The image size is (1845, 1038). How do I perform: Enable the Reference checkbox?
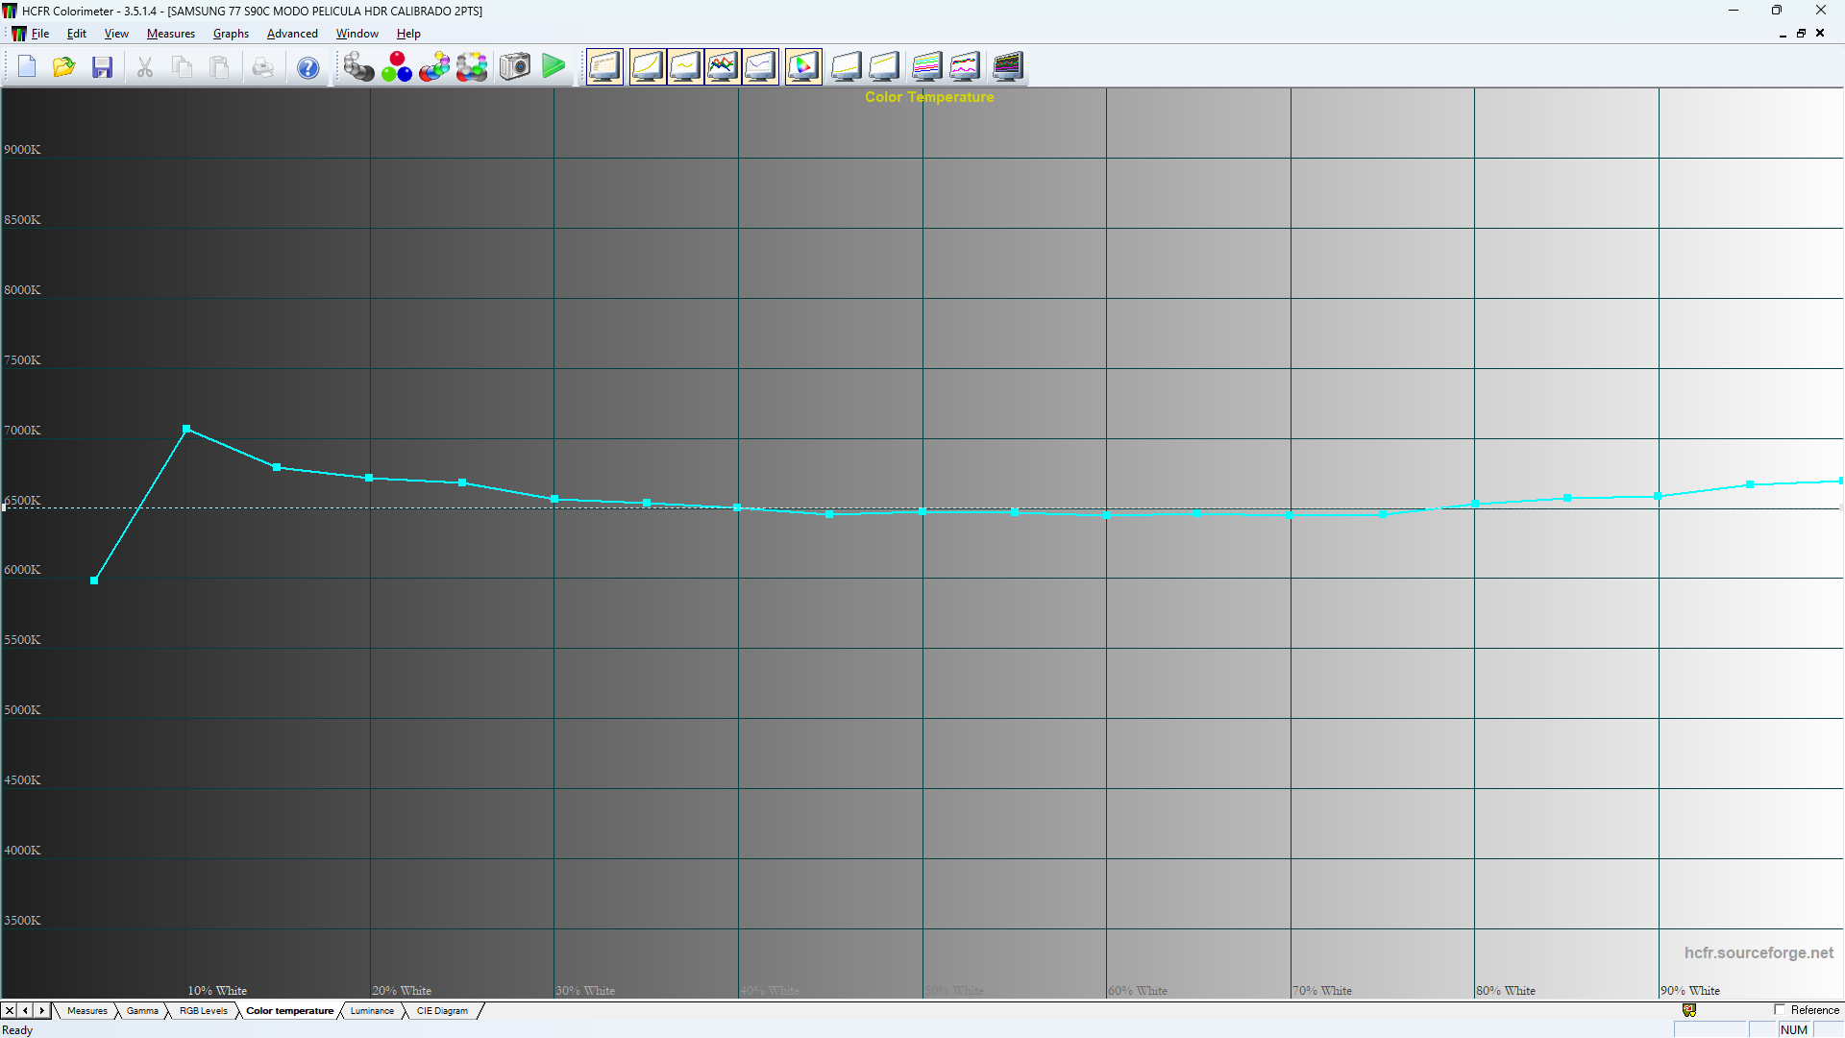tap(1779, 1010)
